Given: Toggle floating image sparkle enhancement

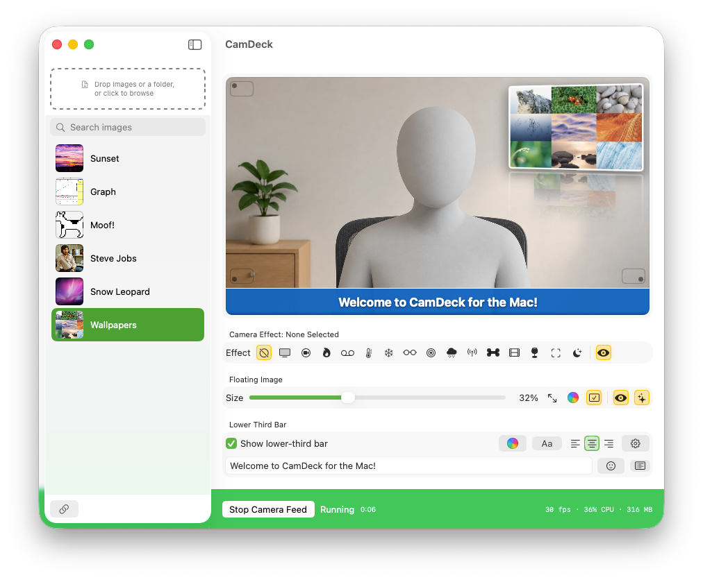Looking at the screenshot, I should (x=642, y=398).
